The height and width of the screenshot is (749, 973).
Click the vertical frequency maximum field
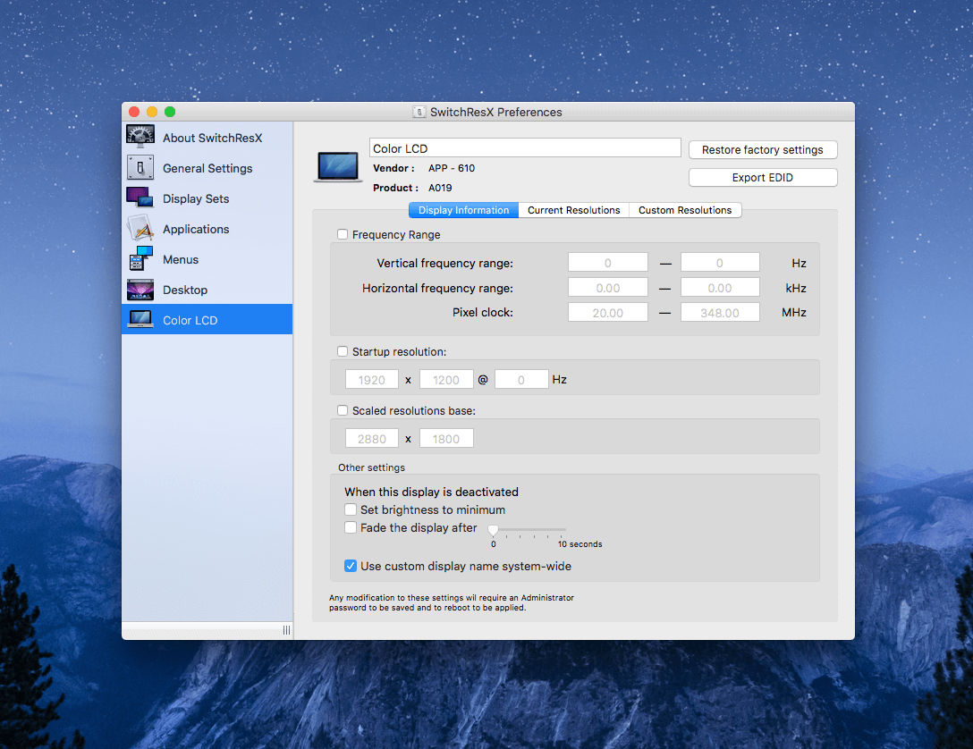click(x=720, y=262)
